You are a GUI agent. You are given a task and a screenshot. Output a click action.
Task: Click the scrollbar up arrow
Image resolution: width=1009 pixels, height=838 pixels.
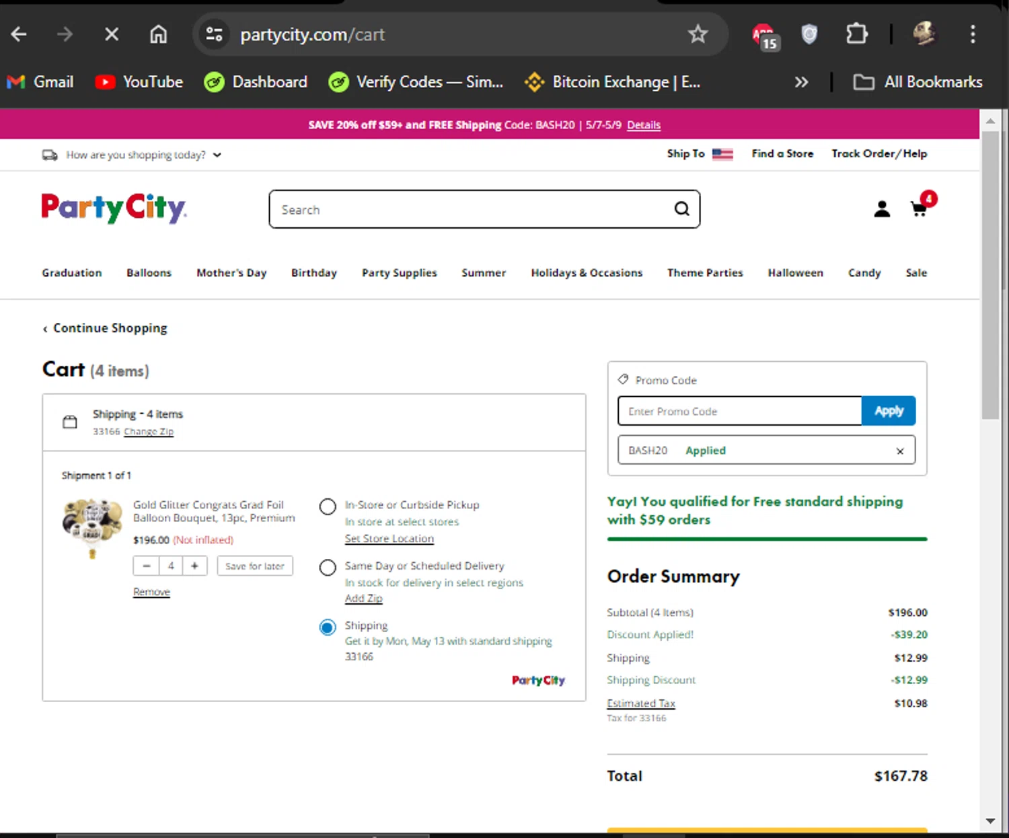coord(990,121)
